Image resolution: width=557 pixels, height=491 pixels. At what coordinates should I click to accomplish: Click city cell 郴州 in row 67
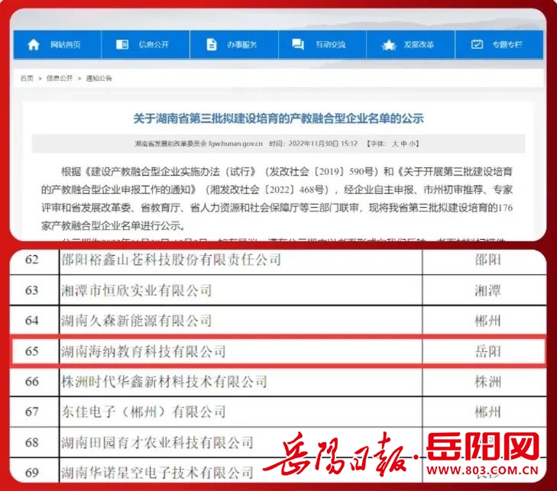487,412
